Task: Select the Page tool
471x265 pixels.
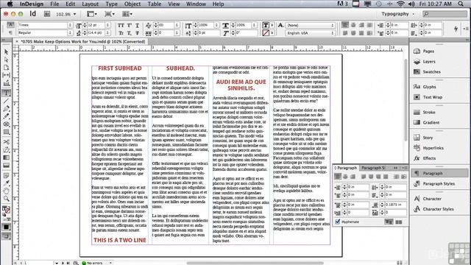Action: [x=7, y=68]
